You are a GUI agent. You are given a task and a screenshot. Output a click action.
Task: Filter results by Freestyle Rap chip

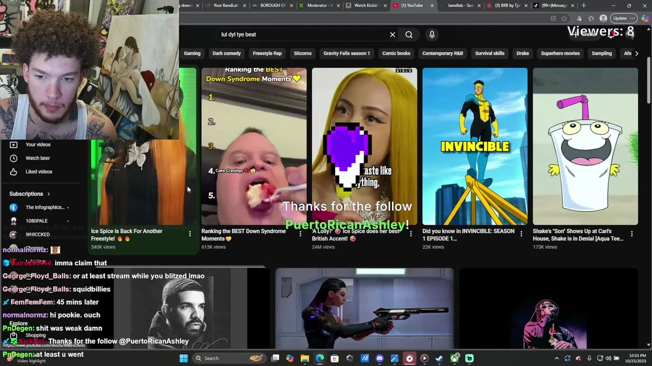pos(267,53)
